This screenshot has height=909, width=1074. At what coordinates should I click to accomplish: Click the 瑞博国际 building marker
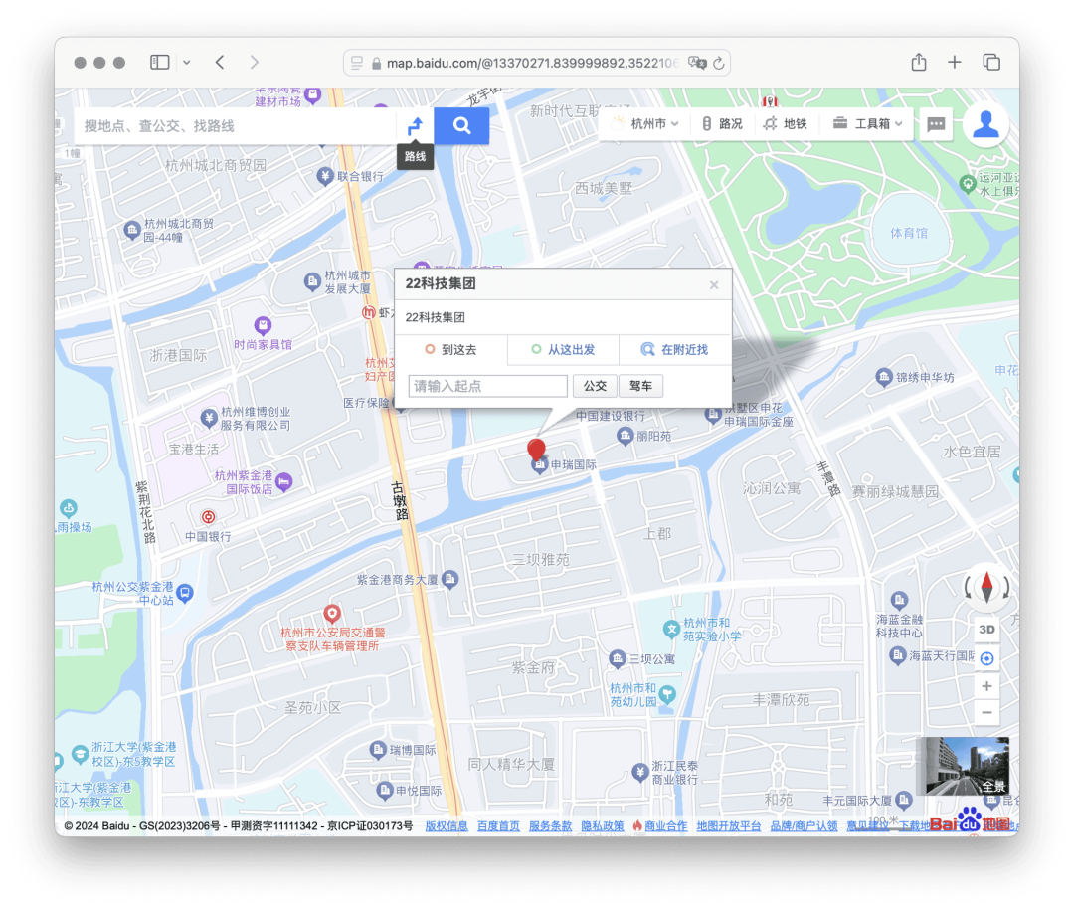pyautogui.click(x=378, y=750)
